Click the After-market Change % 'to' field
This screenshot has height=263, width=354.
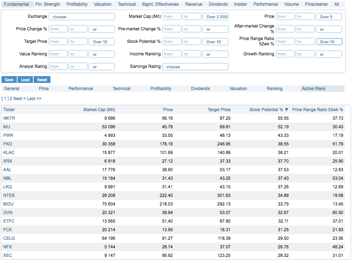(305, 29)
